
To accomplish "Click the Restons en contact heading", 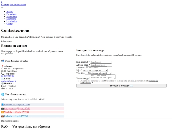I will 14,46.
